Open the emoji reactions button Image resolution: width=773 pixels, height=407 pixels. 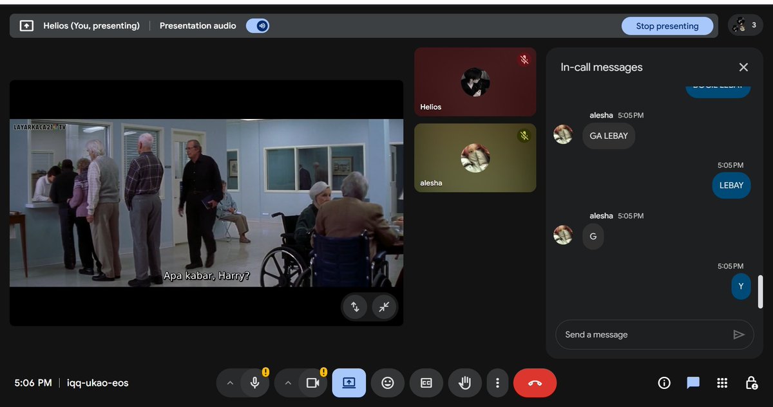(387, 383)
